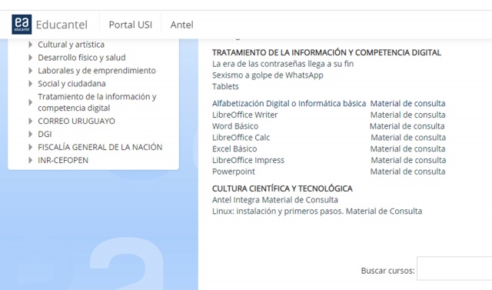The image size is (492, 290).
Task: Select CULTURA CIENTÍFICA Y TECNOLÓGICA heading
Action: point(282,188)
